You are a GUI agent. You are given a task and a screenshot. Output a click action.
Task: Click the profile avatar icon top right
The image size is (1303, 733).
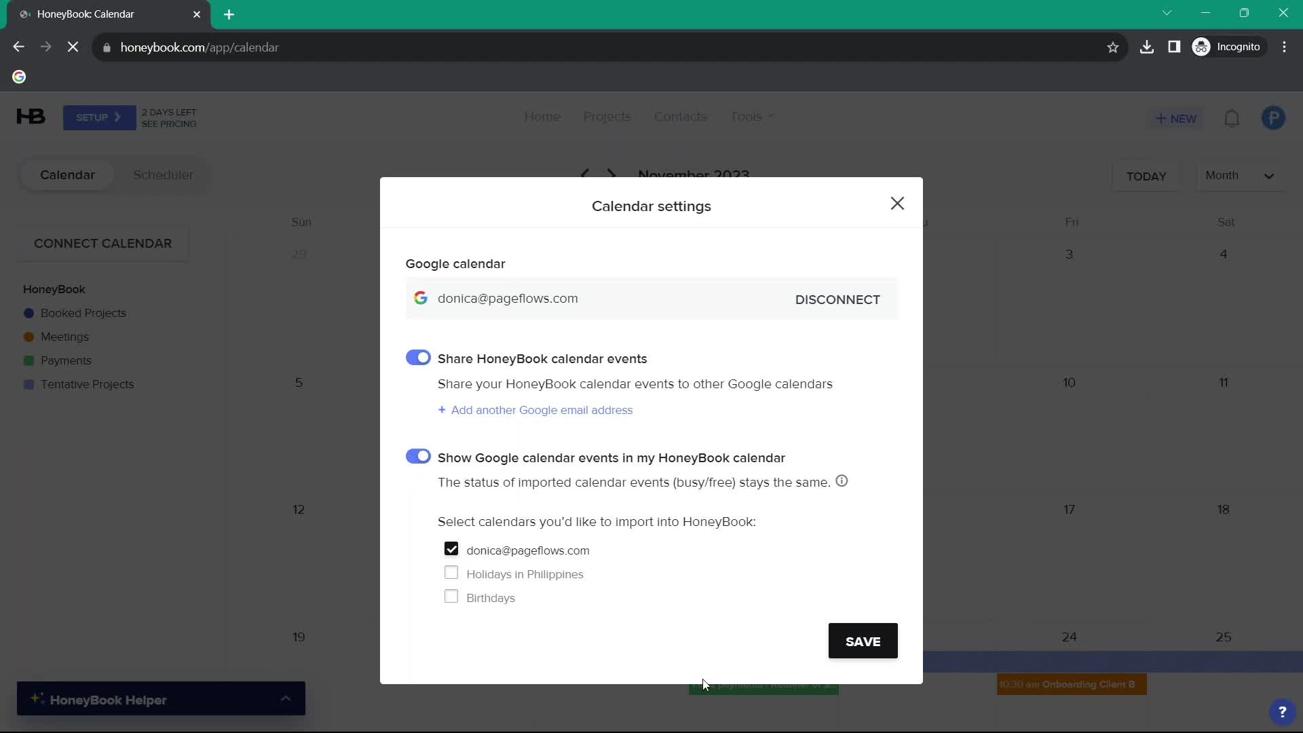pyautogui.click(x=1272, y=117)
